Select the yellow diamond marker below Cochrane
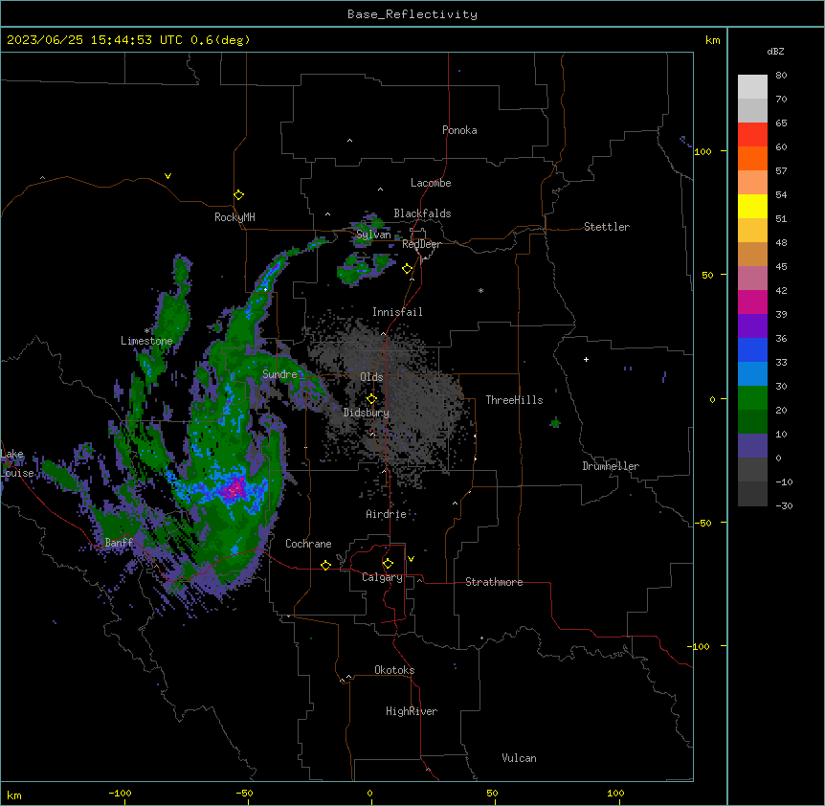The width and height of the screenshot is (825, 806). click(325, 565)
